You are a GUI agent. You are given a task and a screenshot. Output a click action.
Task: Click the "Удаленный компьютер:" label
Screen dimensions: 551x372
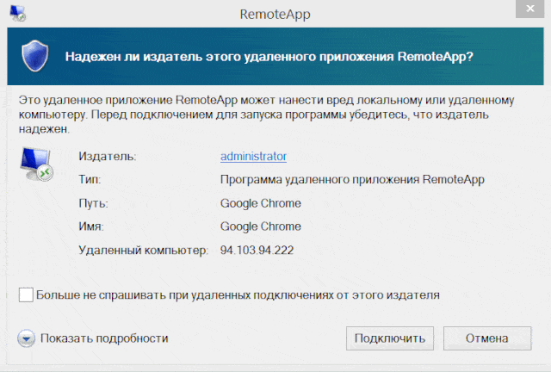point(143,251)
